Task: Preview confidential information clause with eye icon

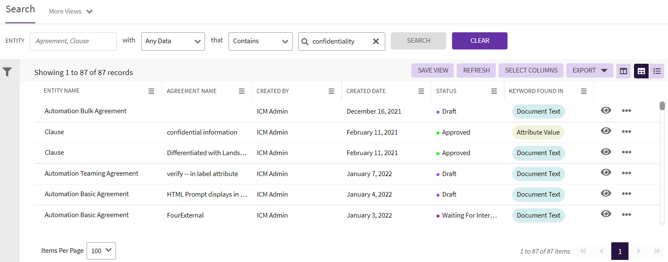Action: 606,131
